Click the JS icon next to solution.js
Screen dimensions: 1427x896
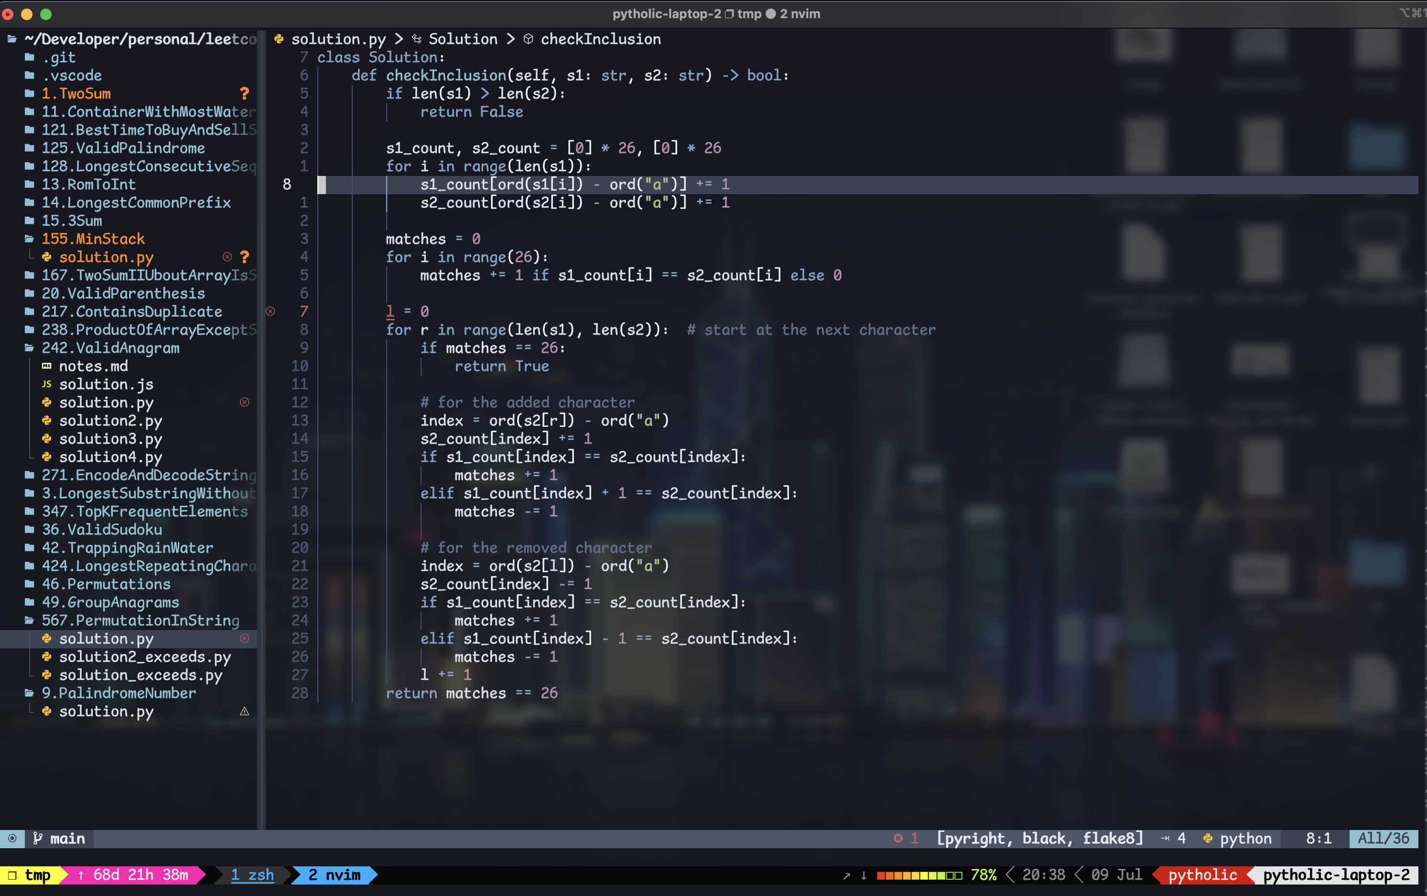[47, 384]
